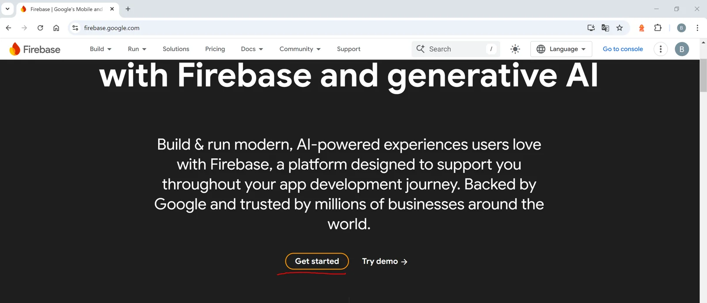Image resolution: width=707 pixels, height=303 pixels.
Task: Open the Solutions page
Action: [x=176, y=49]
